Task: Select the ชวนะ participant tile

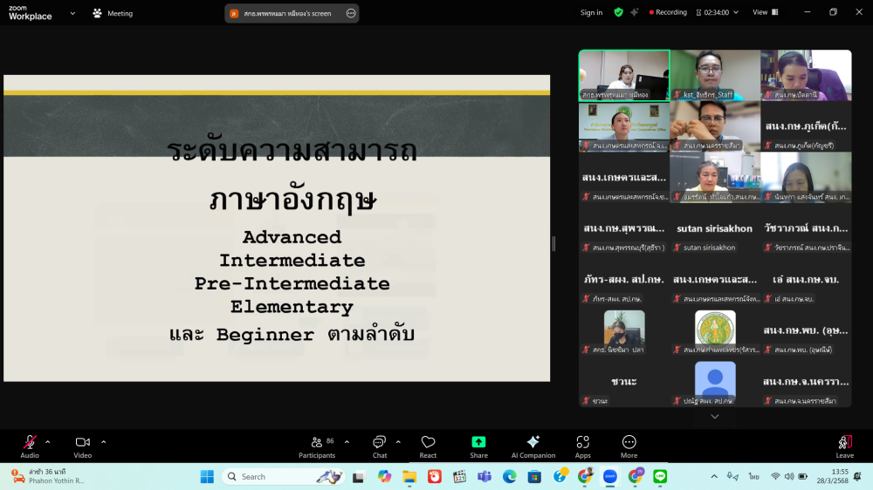Action: [x=624, y=382]
